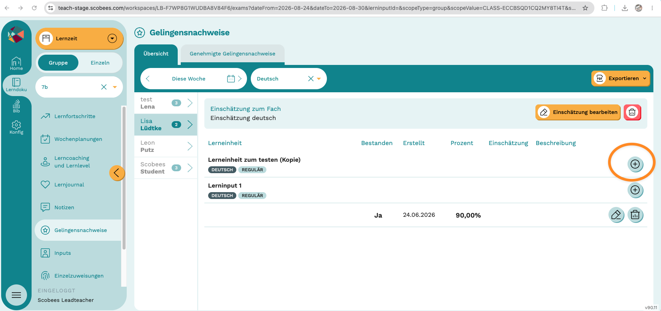Open Gelingensnachweise in menu
Image resolution: width=661 pixels, height=311 pixels.
(78, 230)
